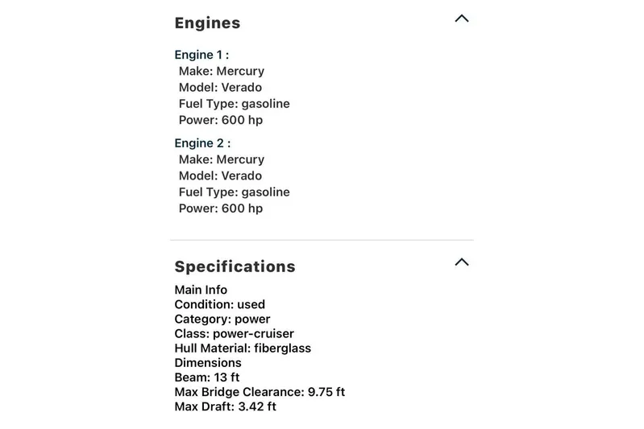Click Engine 2 Power: 600 hp text

pos(221,208)
